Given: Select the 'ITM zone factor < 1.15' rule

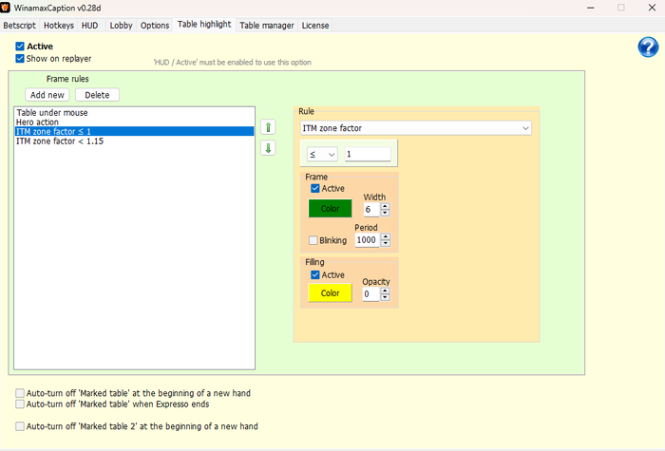Looking at the screenshot, I should tap(135, 141).
